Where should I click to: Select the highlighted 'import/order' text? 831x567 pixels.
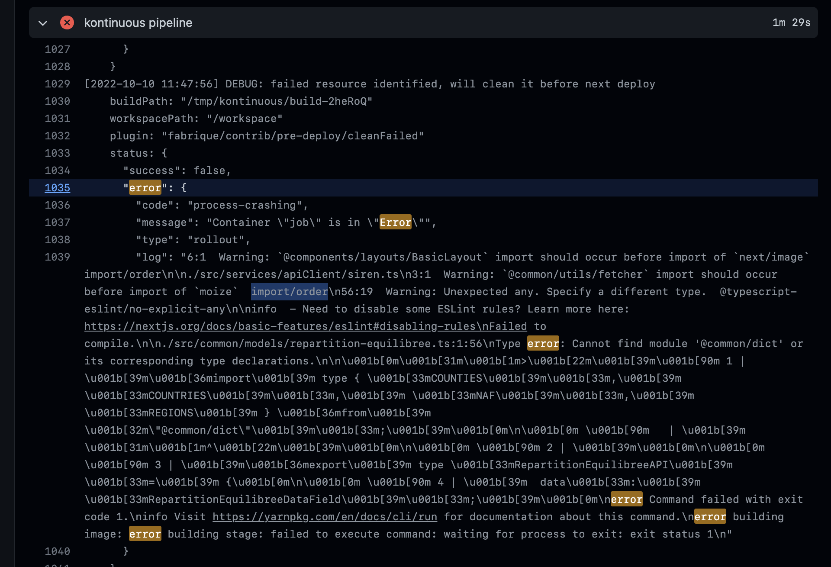coord(289,291)
